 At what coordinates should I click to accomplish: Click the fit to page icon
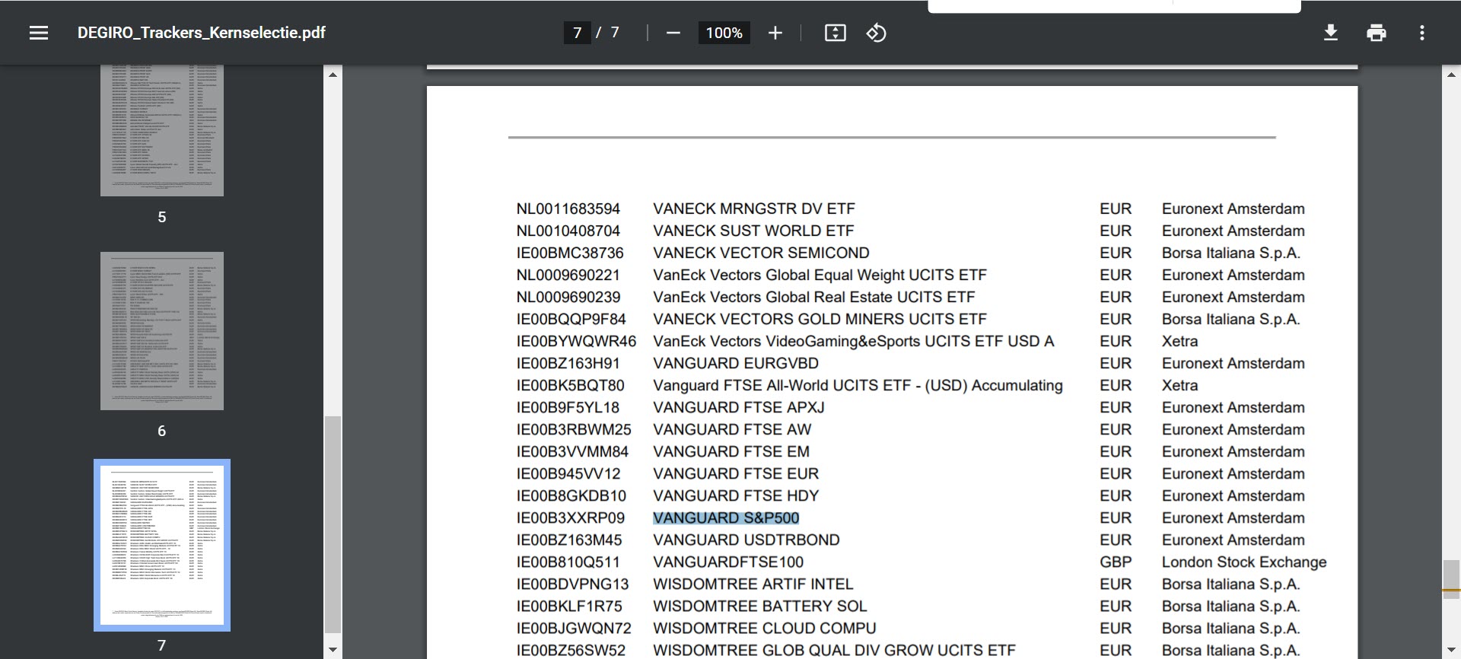point(835,33)
